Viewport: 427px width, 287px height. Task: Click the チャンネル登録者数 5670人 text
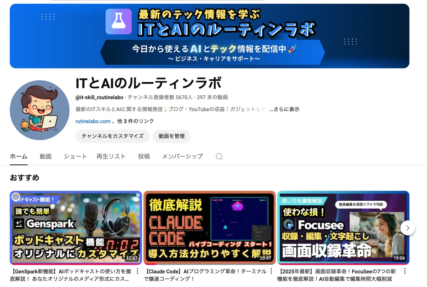pos(160,97)
